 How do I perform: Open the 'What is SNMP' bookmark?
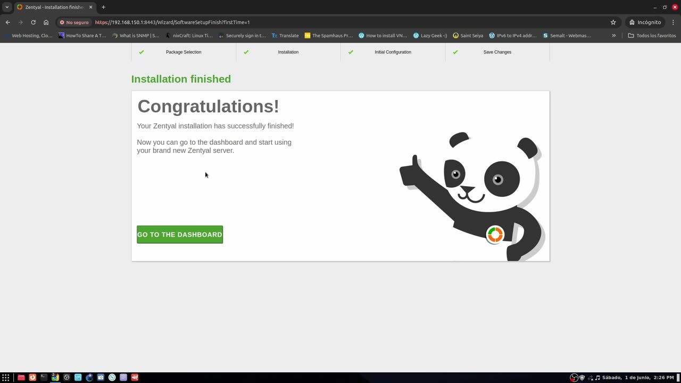click(136, 36)
